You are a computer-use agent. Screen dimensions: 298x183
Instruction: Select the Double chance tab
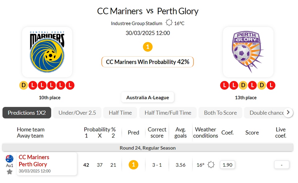click(266, 113)
